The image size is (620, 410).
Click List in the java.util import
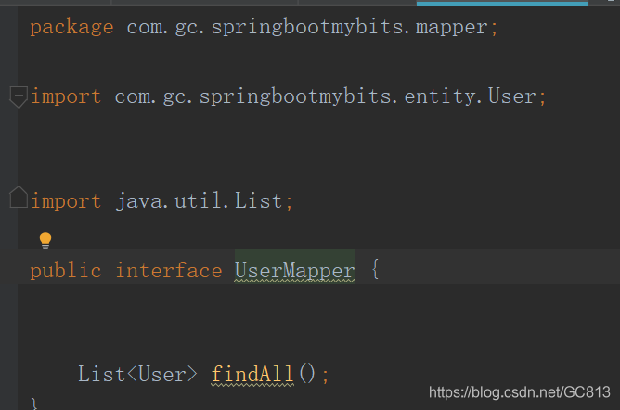coord(258,200)
